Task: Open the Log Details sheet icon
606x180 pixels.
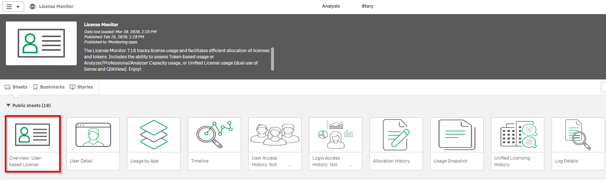Action: tap(578, 135)
